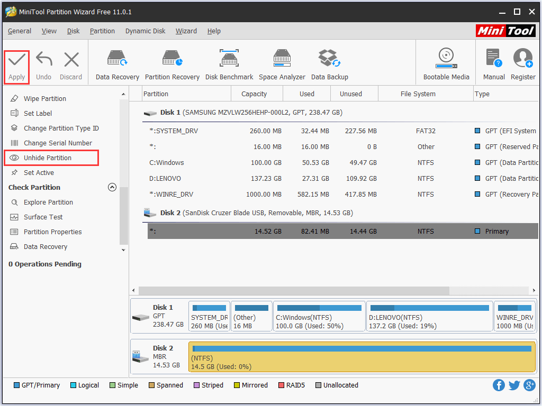The height and width of the screenshot is (406, 542).
Task: Select the C:Windows partition row
Action: pos(343,163)
